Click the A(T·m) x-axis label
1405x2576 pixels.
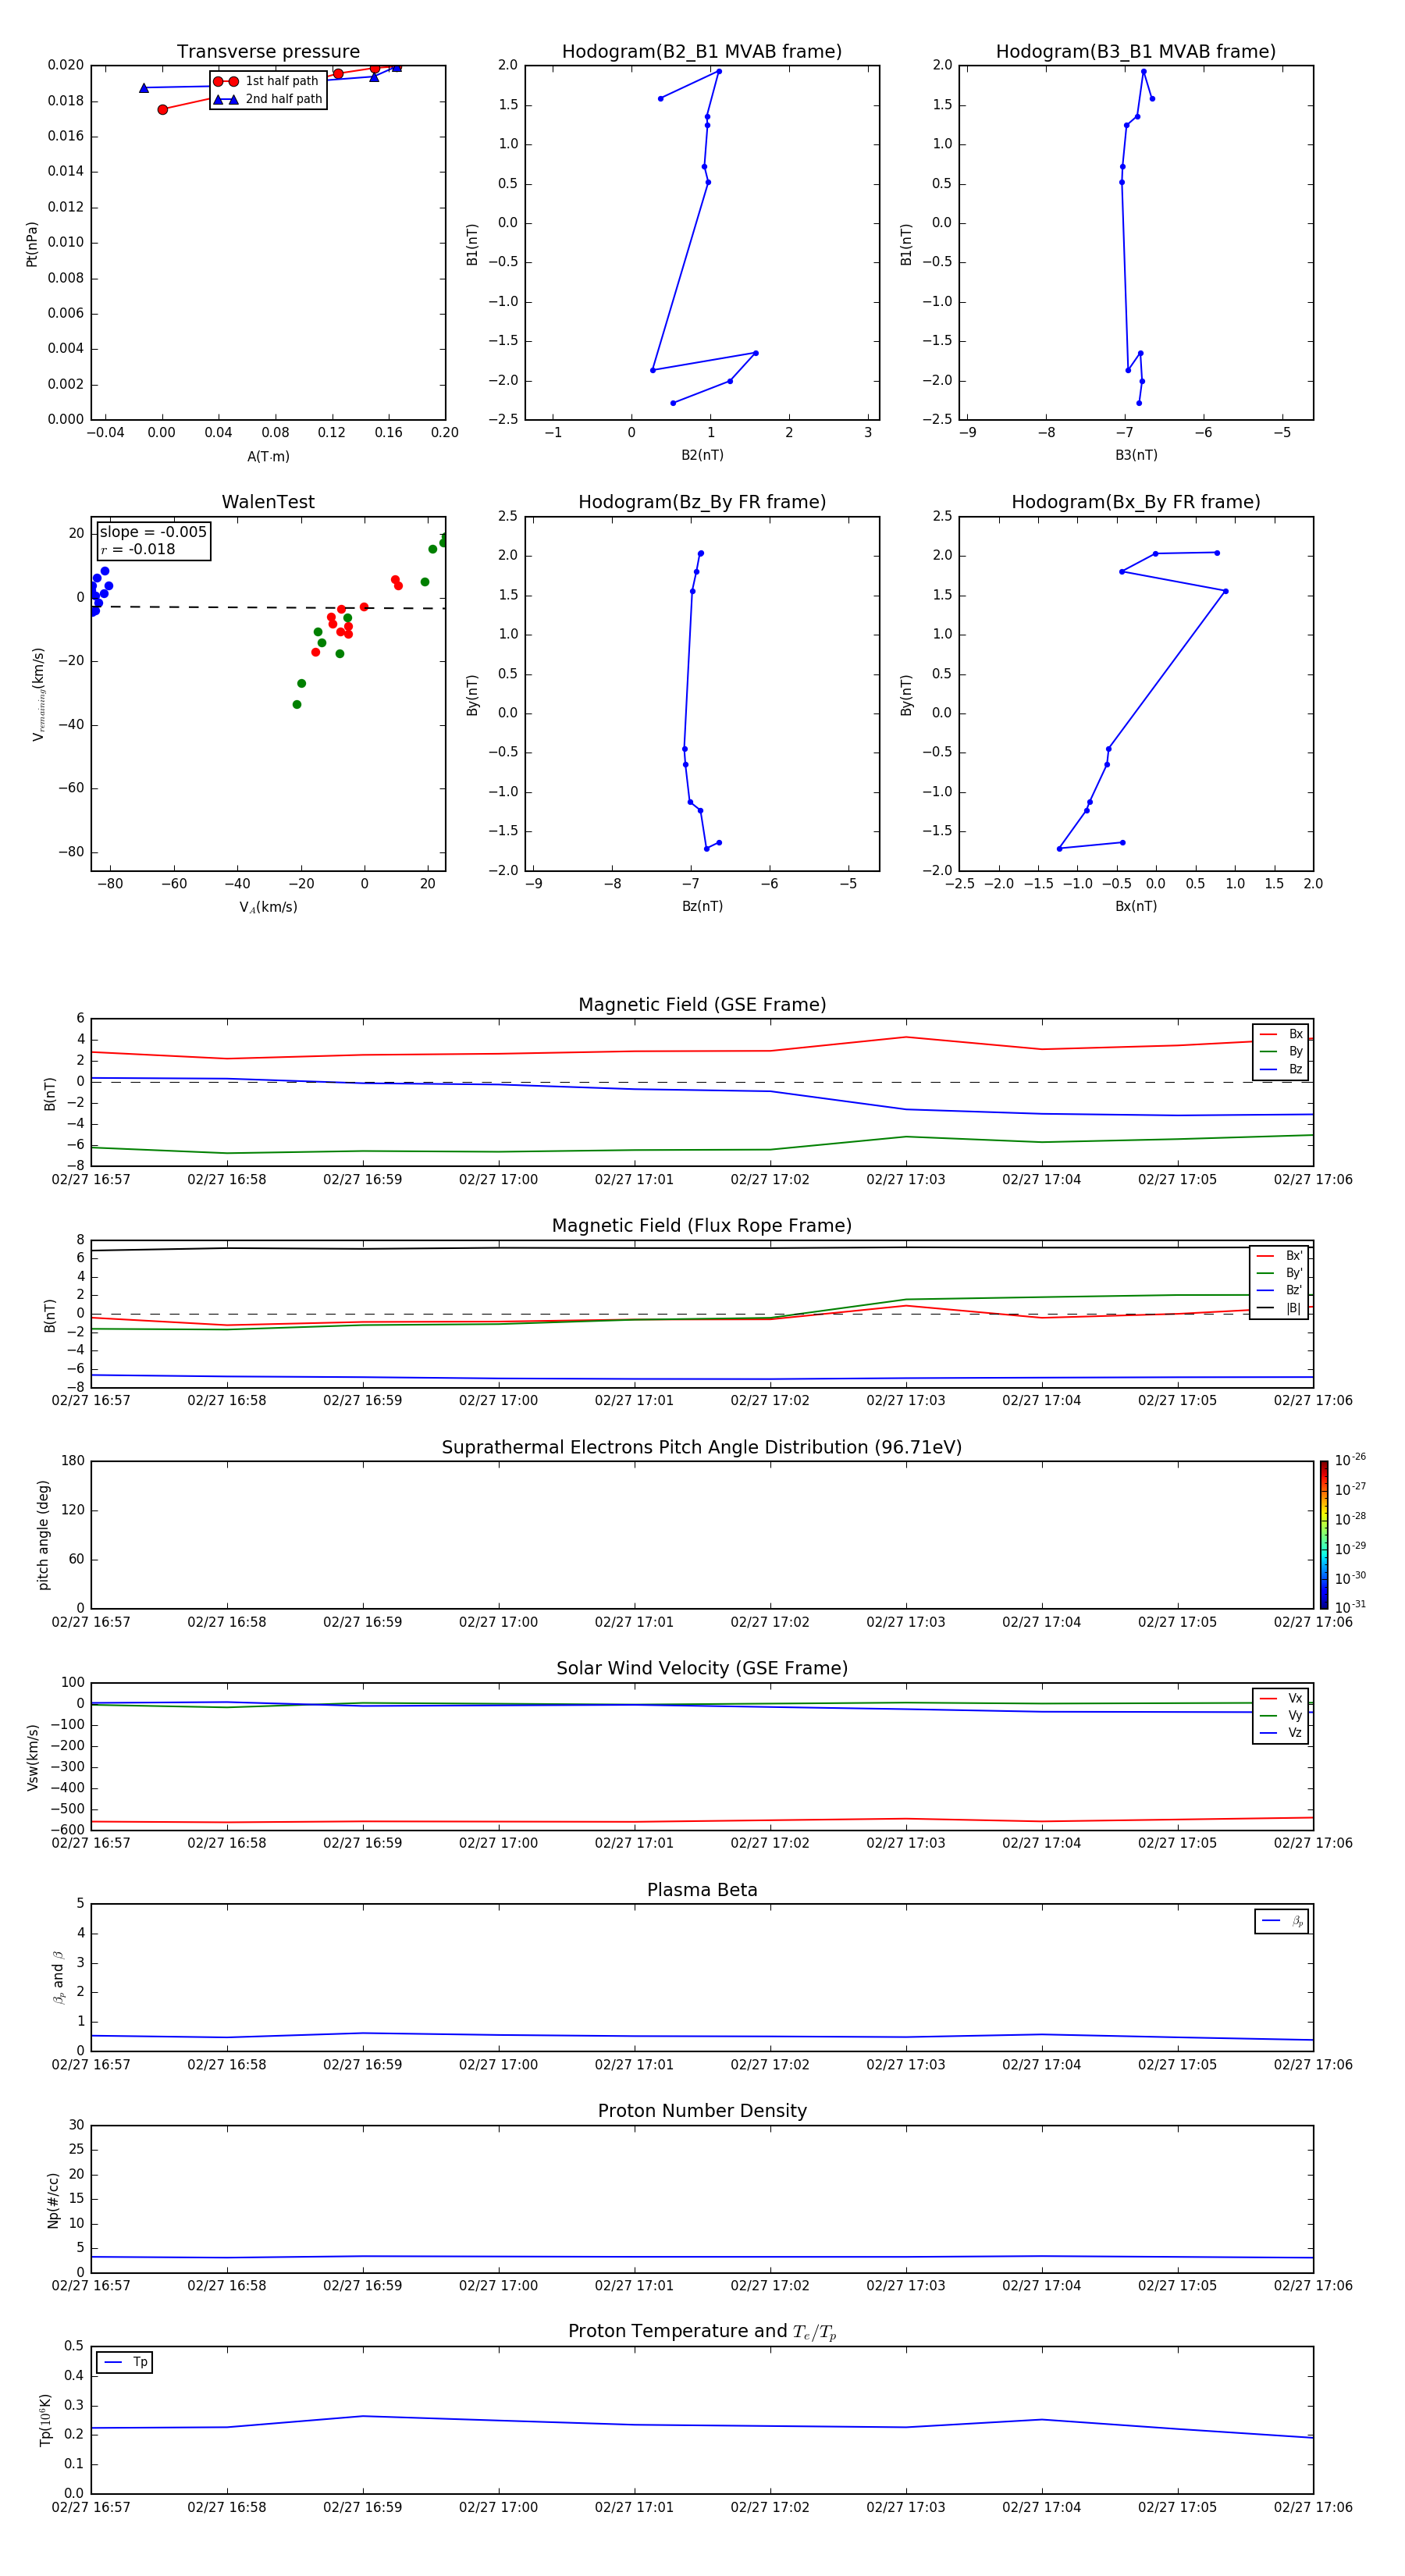pyautogui.click(x=268, y=457)
